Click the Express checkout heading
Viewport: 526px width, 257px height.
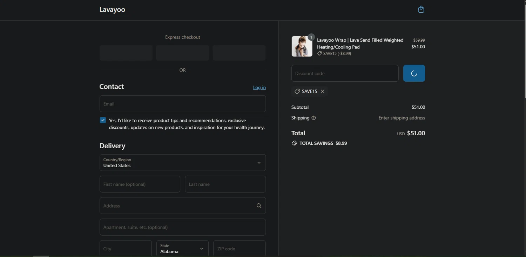[183, 37]
